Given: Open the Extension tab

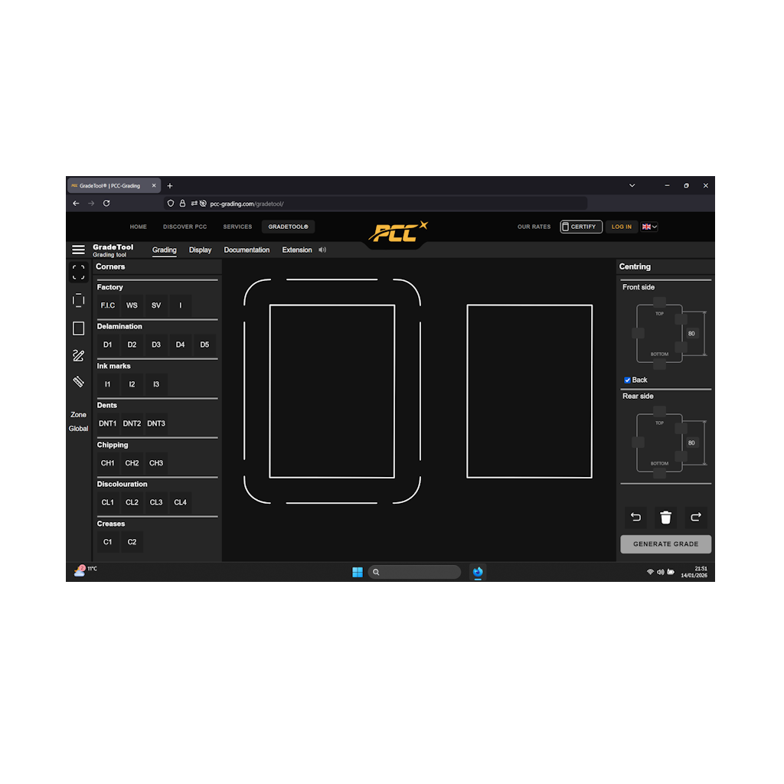Looking at the screenshot, I should point(297,250).
